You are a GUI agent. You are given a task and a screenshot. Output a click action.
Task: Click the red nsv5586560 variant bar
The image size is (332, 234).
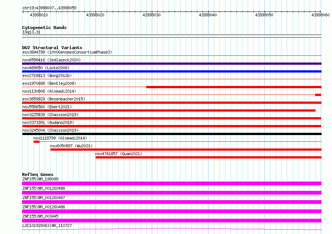click(169, 110)
